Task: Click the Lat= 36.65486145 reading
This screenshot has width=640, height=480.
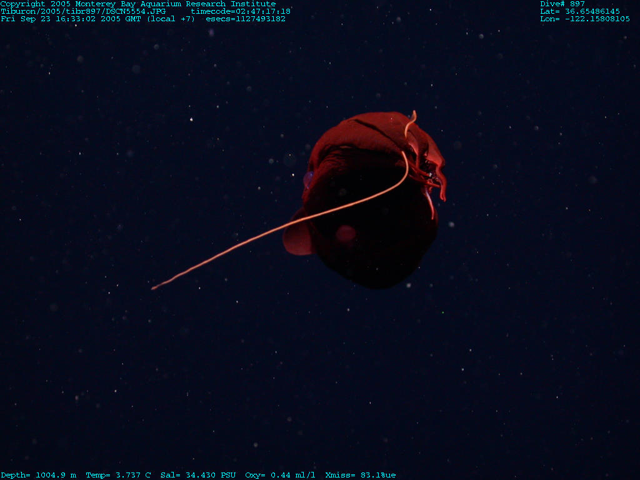Action: (x=580, y=11)
